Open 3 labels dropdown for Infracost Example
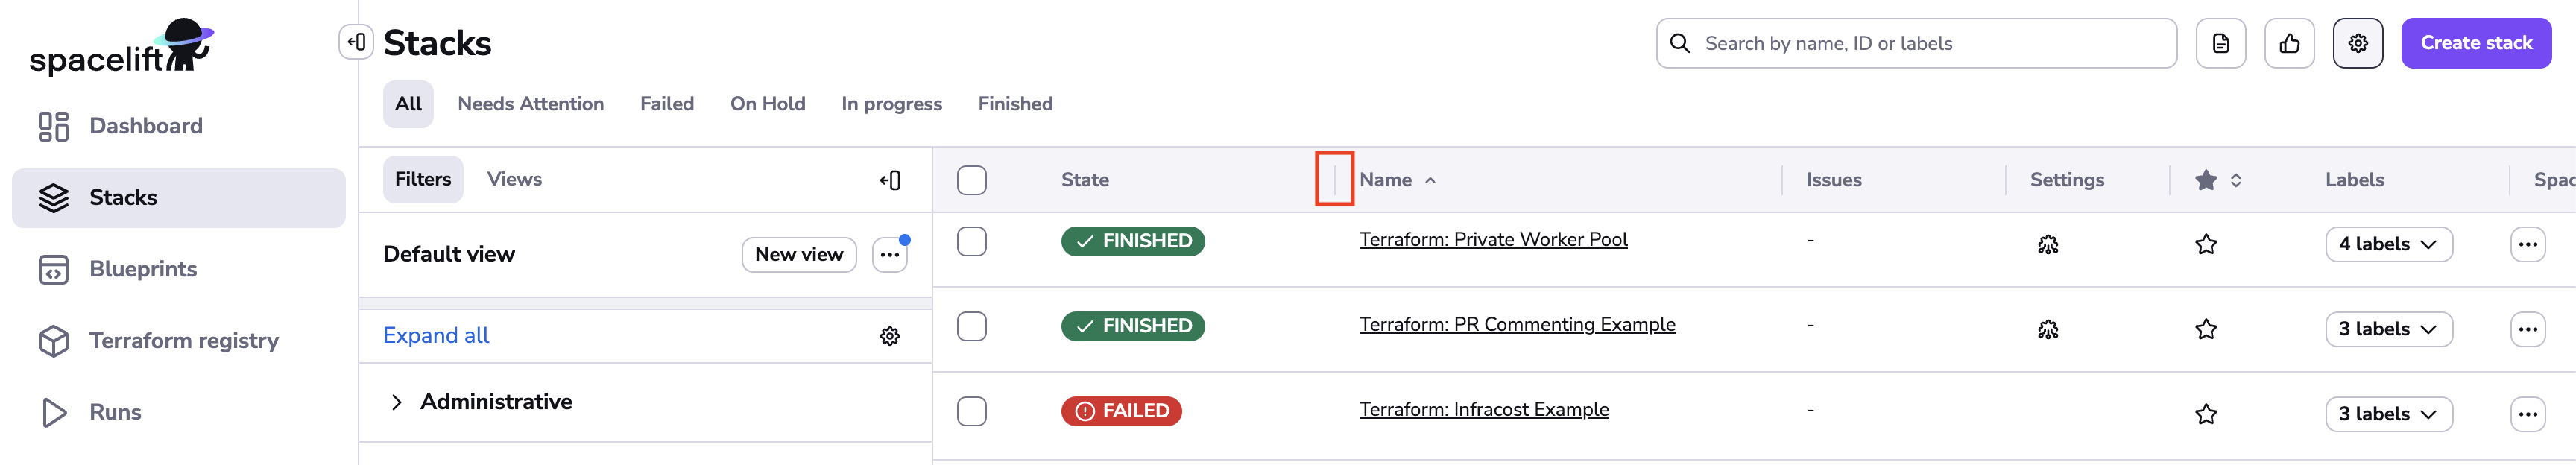Viewport: 2576px width, 465px height. 2387,414
